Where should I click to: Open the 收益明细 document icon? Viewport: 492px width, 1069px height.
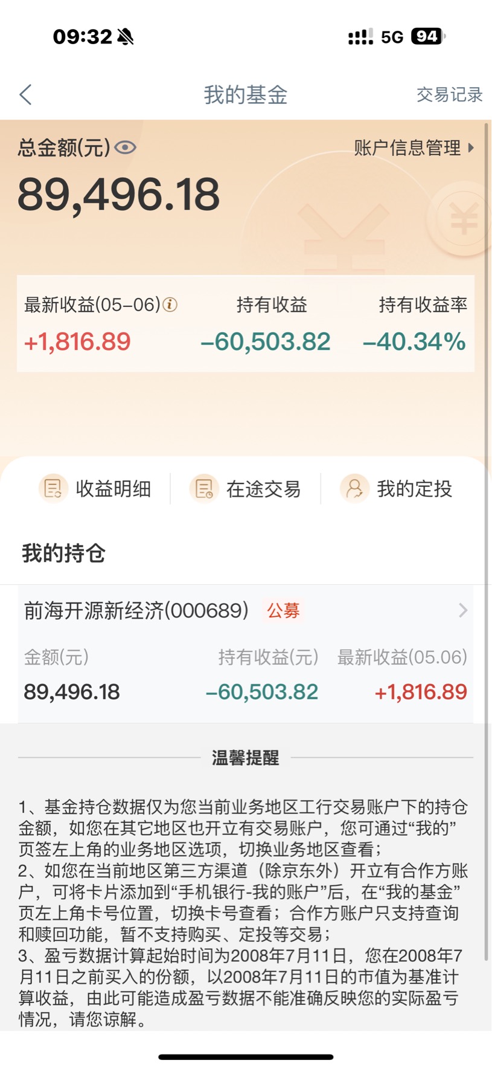[53, 488]
